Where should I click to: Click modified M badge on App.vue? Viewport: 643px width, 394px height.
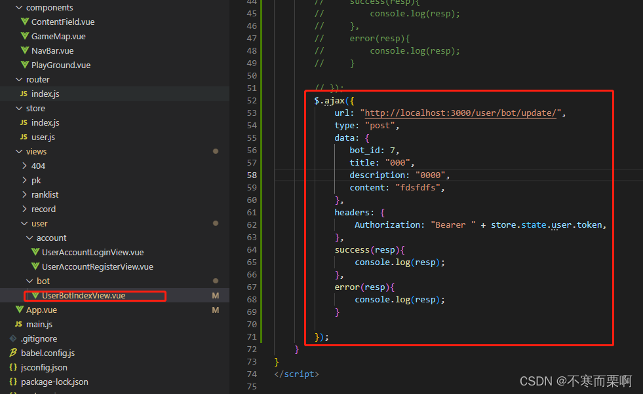coord(215,310)
